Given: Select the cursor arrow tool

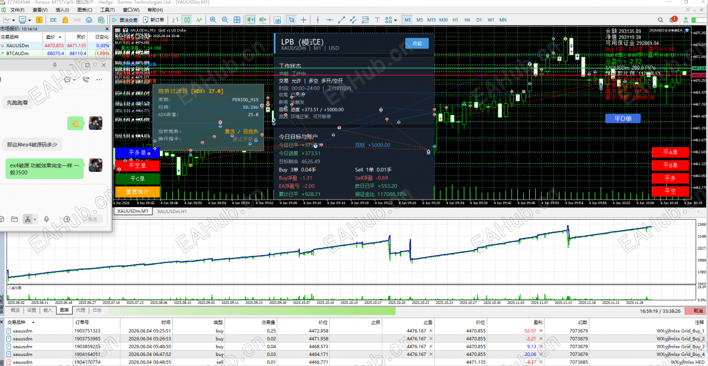Looking at the screenshot, I should click(291, 19).
